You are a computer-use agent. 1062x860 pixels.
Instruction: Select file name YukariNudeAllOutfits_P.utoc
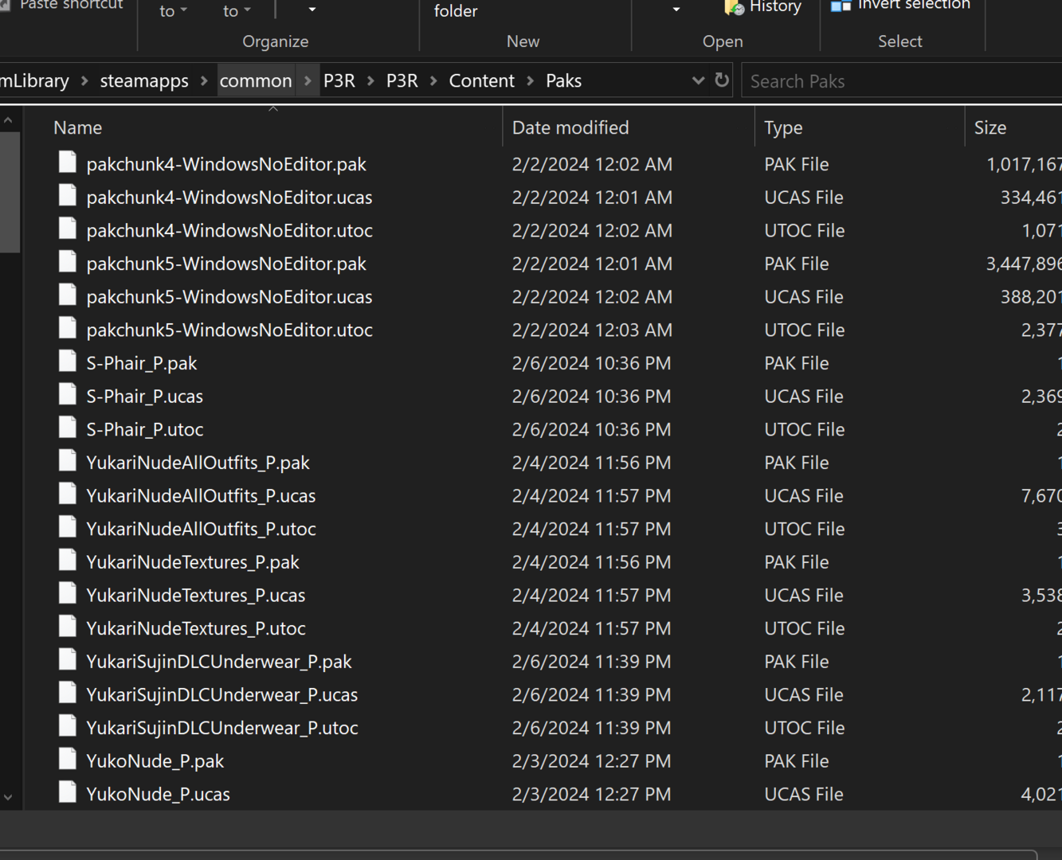tap(201, 529)
